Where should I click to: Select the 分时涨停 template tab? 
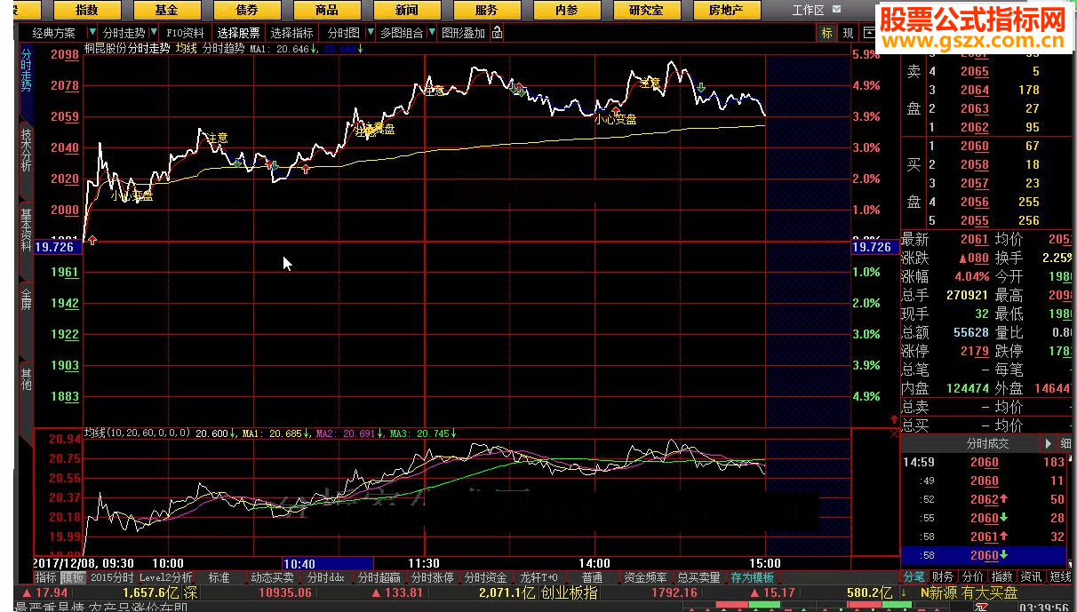click(433, 577)
